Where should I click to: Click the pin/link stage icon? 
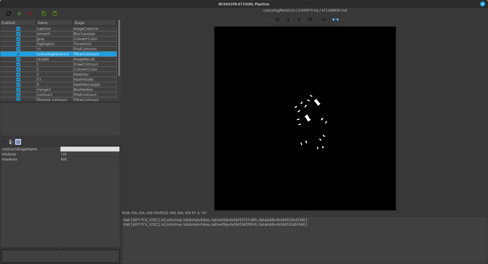pyautogui.click(x=324, y=19)
